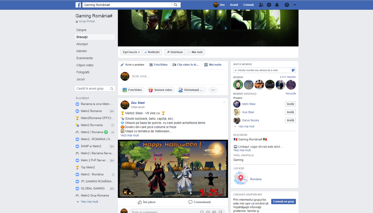Screen dimensions: 373x213
Task: Invite Metin Steel with the Invită button
Action: point(290,104)
